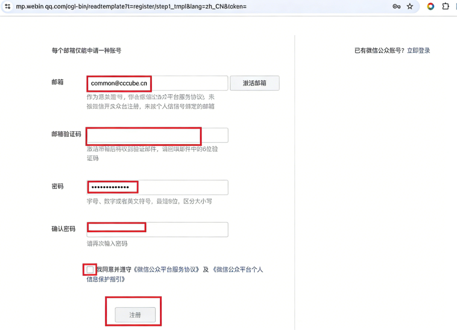Click the 密码 field label
Image resolution: width=457 pixels, height=330 pixels.
(x=58, y=186)
